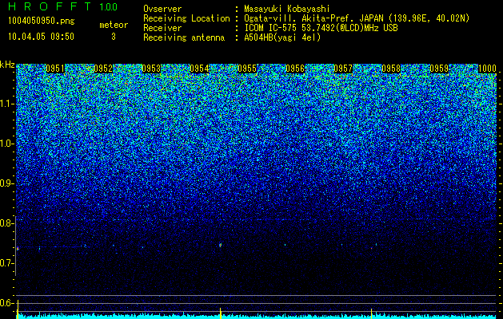Screen dimensions: 503x319
Task: Click the 0952 time marker
Action: (103, 69)
